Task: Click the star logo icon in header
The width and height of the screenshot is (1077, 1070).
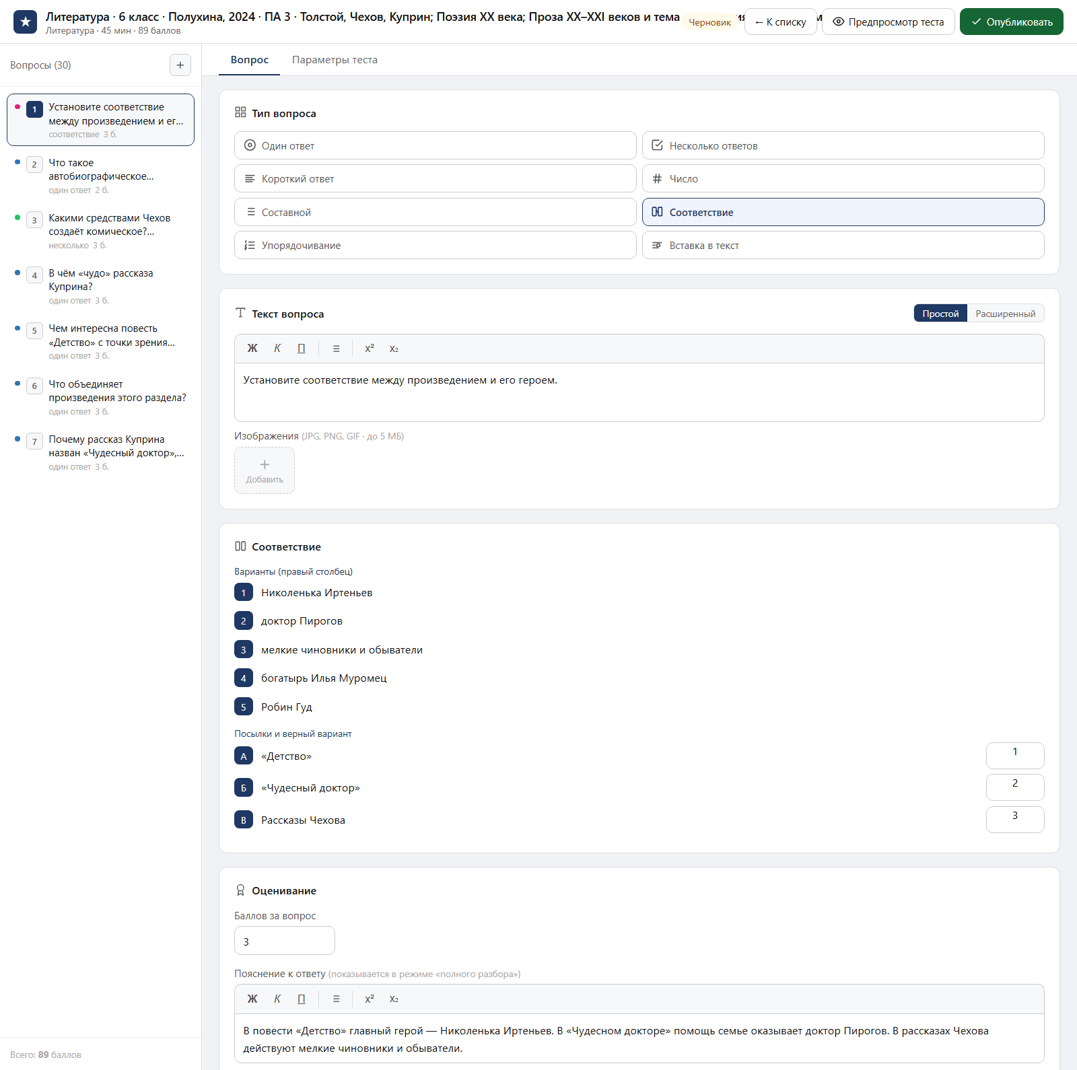Action: point(26,22)
